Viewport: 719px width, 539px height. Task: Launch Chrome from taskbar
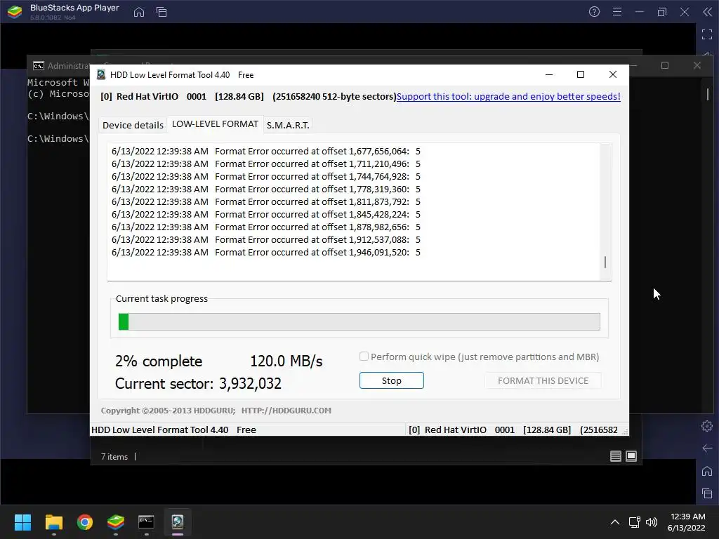pyautogui.click(x=85, y=522)
